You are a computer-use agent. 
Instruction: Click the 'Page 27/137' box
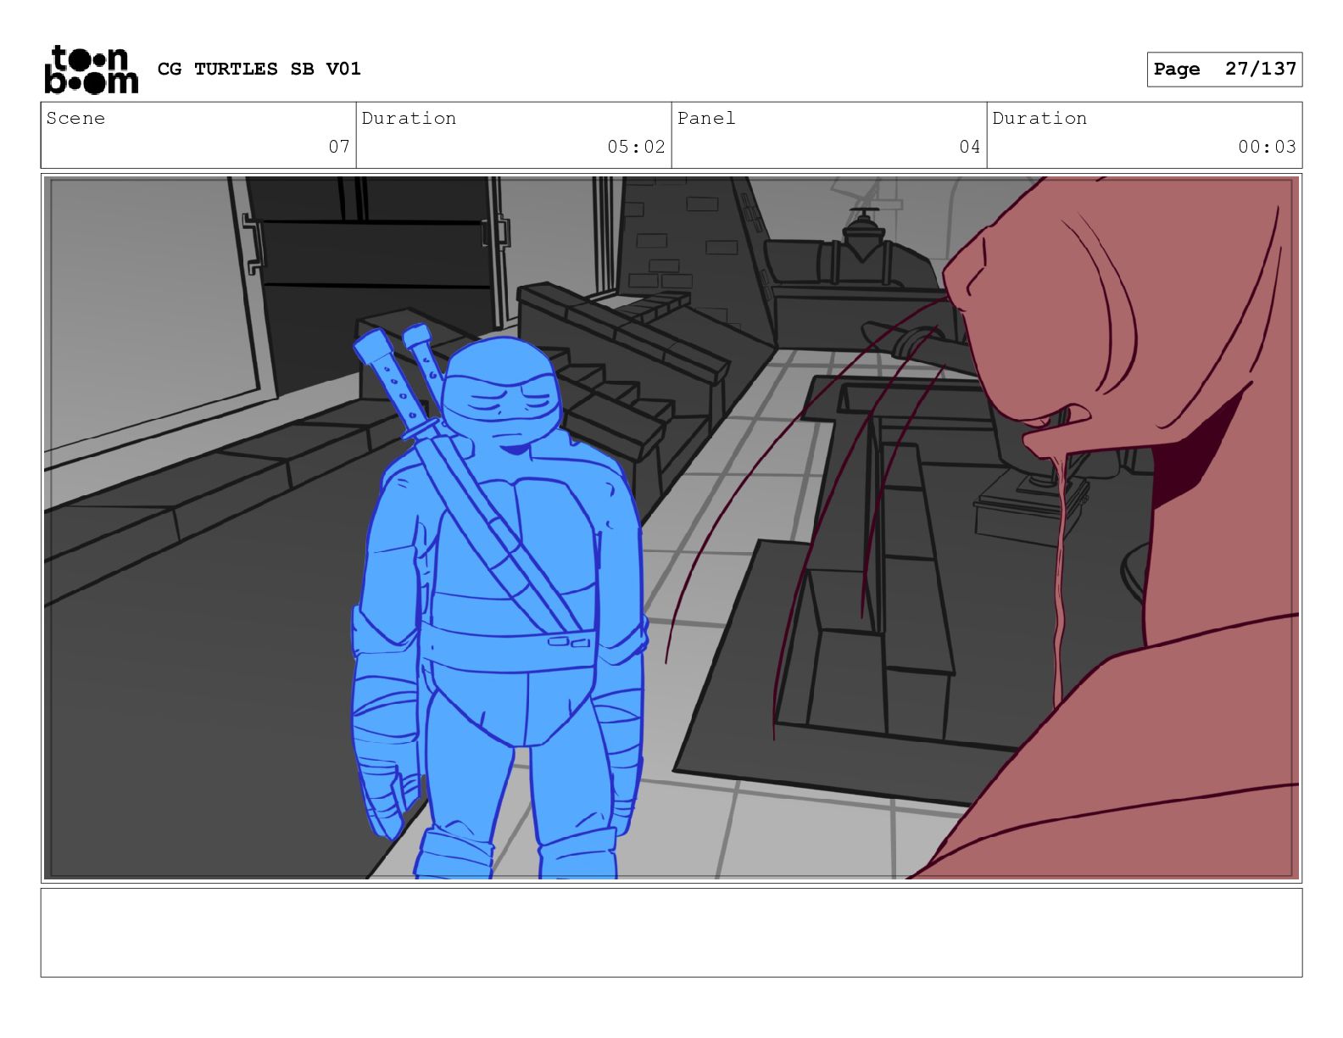point(1224,70)
